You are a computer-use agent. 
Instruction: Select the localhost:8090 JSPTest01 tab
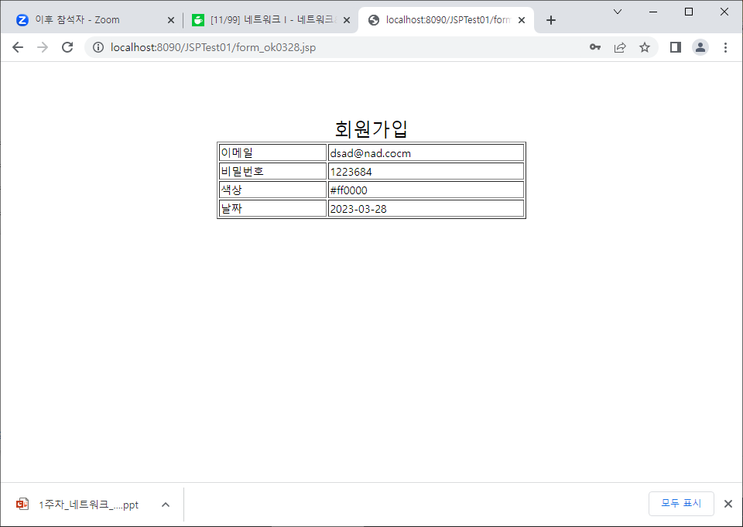[447, 20]
